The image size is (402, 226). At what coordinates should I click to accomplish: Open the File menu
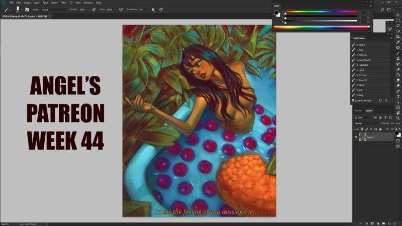(11, 3)
